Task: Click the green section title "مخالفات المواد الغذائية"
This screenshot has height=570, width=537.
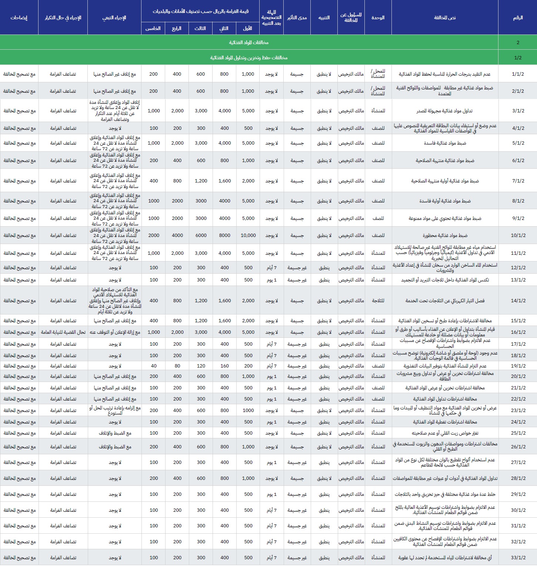Action: coord(249,42)
